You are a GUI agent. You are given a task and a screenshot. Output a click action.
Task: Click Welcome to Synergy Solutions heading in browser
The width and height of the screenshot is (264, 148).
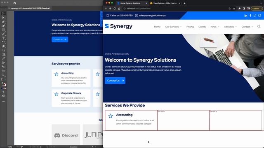pos(140,60)
